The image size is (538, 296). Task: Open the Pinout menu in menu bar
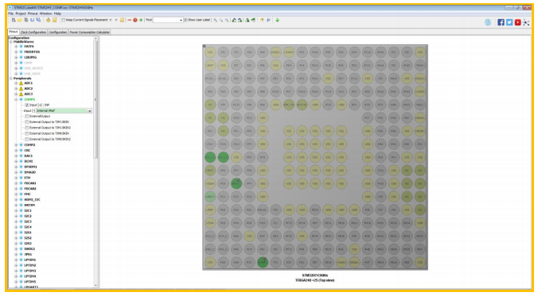point(33,13)
